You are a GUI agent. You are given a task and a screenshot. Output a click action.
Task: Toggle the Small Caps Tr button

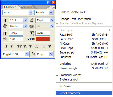coord(25,46)
